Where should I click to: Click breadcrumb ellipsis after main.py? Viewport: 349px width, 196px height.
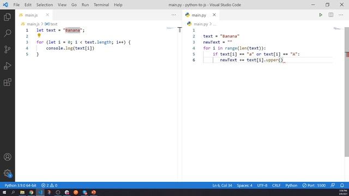pyautogui.click(x=214, y=24)
